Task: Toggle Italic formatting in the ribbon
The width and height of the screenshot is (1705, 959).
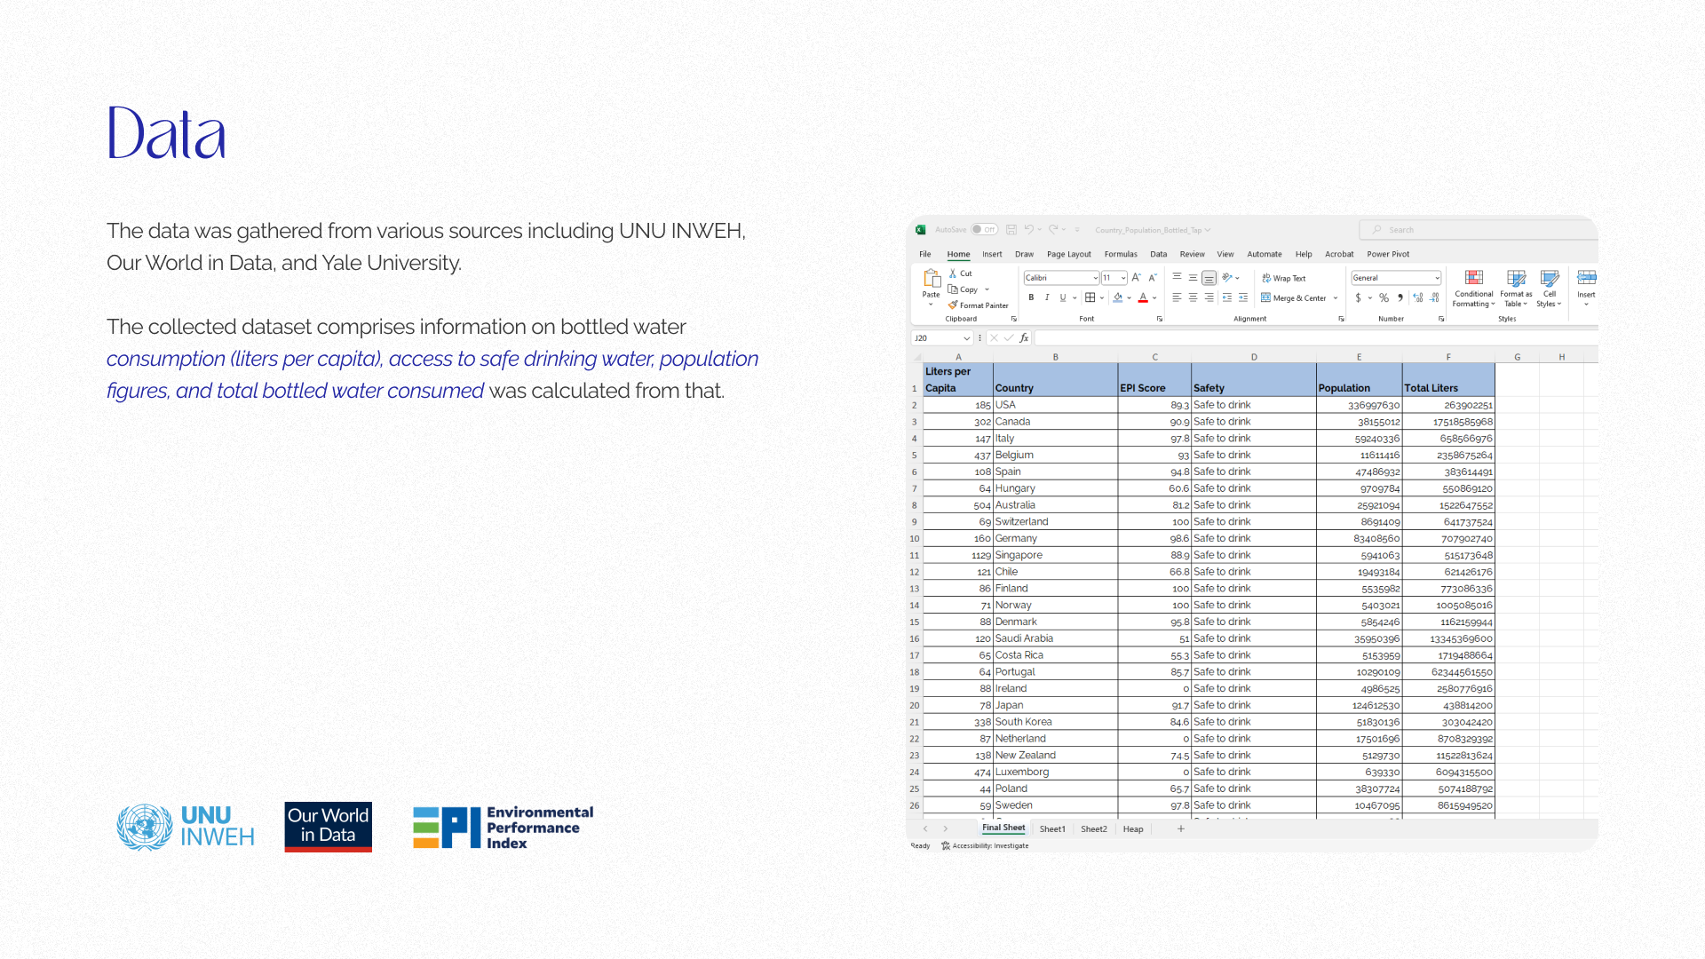Action: tap(1047, 298)
